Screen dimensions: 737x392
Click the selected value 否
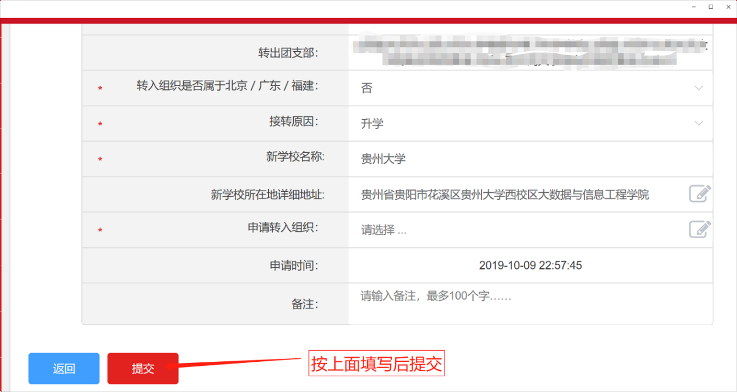366,88
